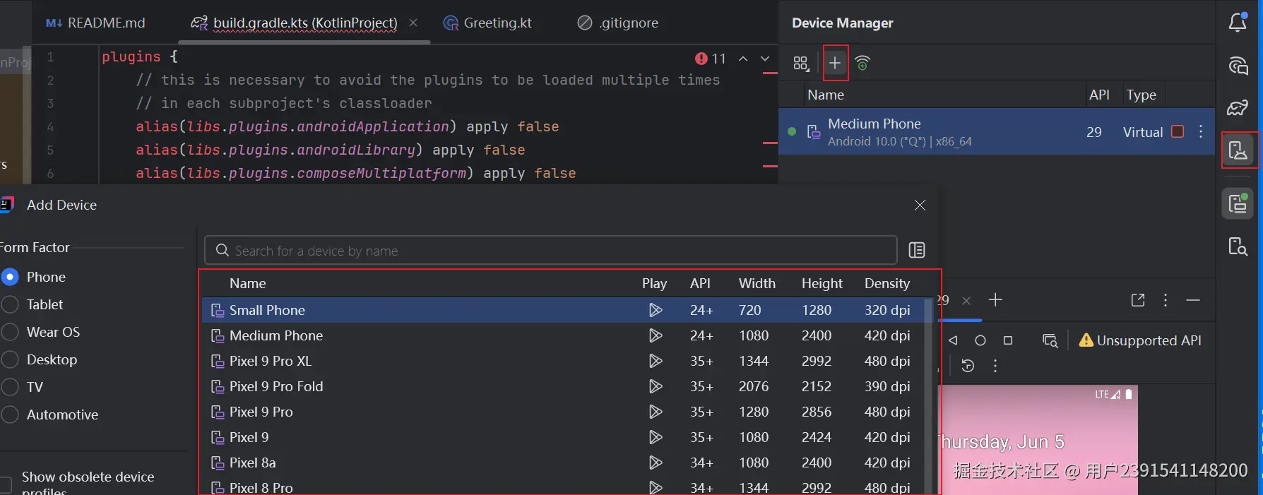The image size is (1263, 495).
Task: Select the Pixel 9 Pro Fold row
Action: coord(276,386)
